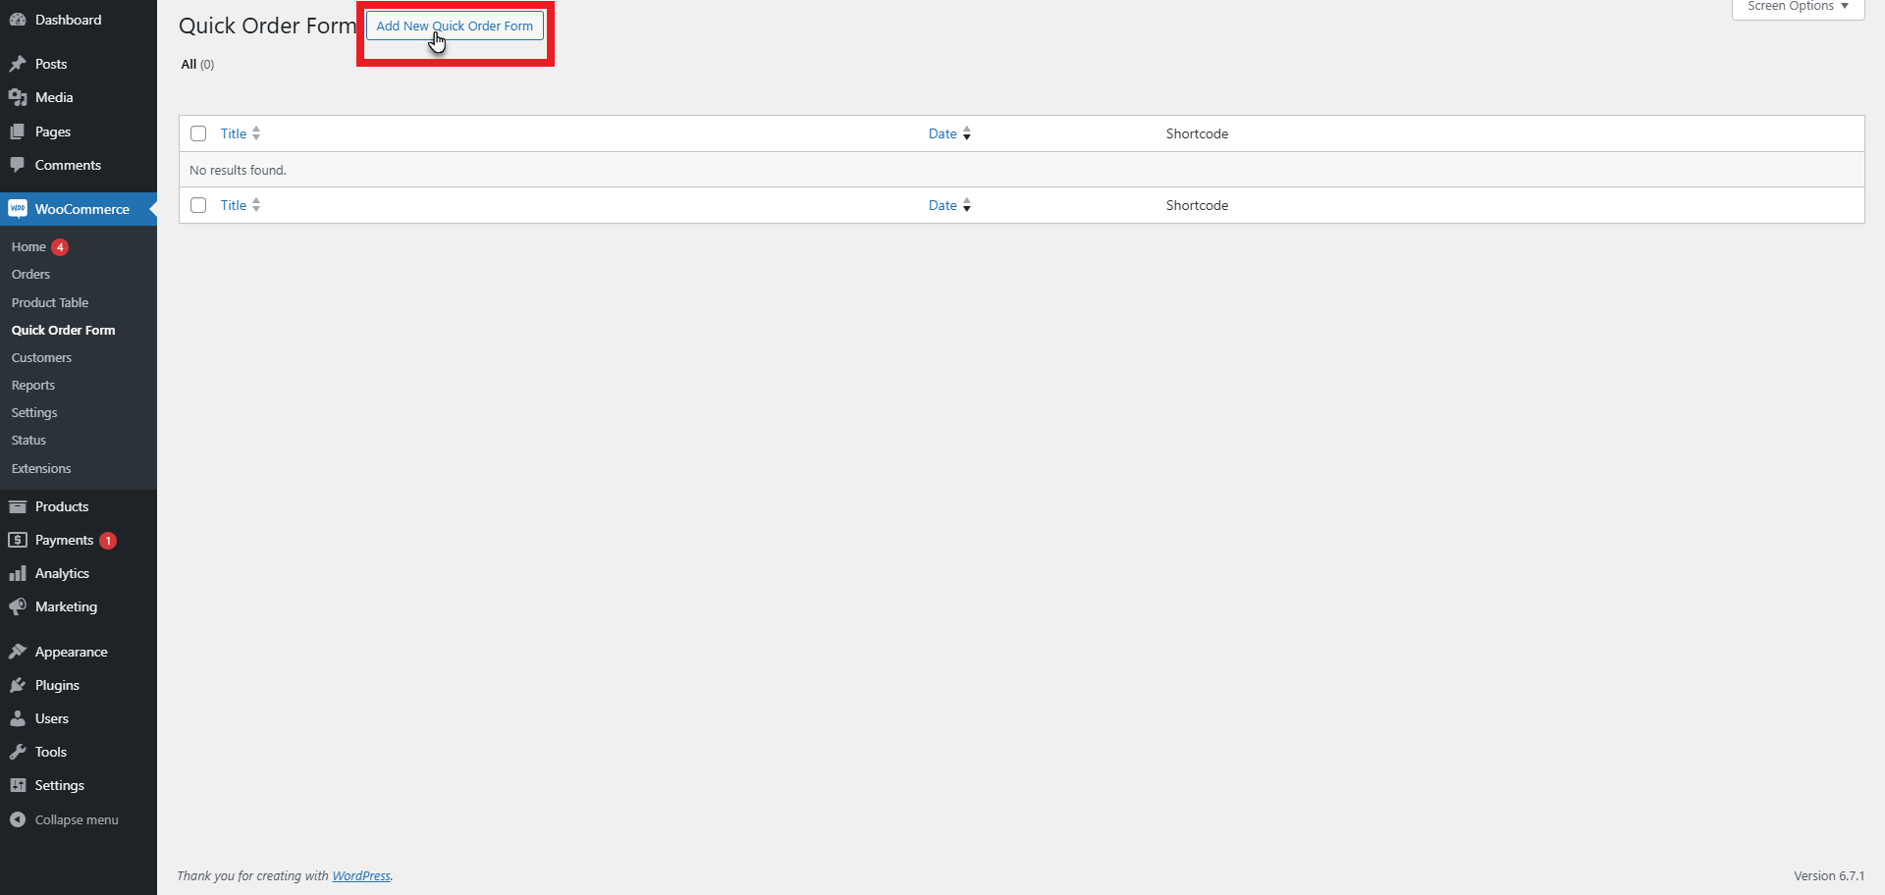Tick the select-all checkbox in bottom table header

[198, 205]
